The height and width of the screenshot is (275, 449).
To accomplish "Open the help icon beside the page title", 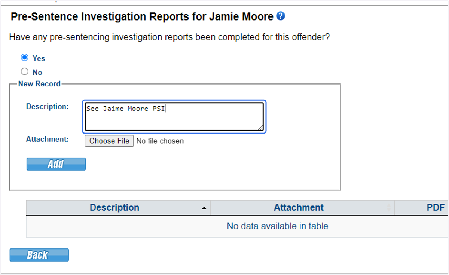I will pyautogui.click(x=281, y=16).
